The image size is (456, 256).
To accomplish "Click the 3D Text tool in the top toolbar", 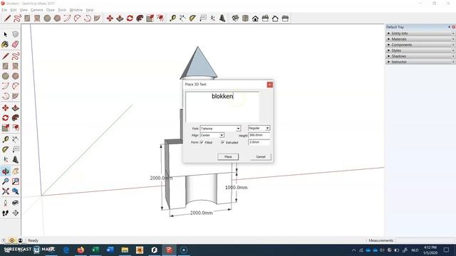I will 222,18.
